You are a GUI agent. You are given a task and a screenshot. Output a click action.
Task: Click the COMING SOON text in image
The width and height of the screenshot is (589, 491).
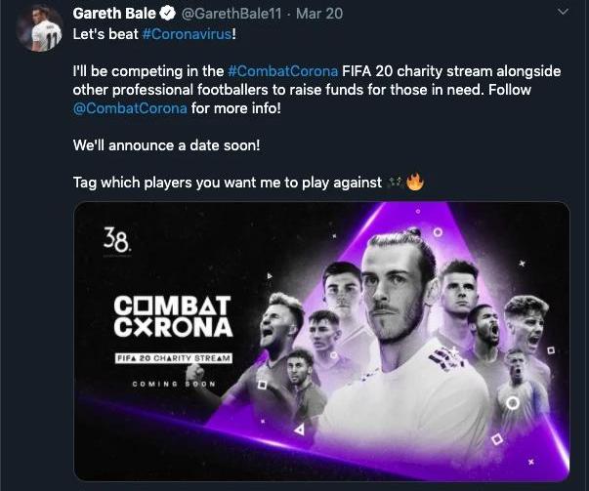click(171, 384)
